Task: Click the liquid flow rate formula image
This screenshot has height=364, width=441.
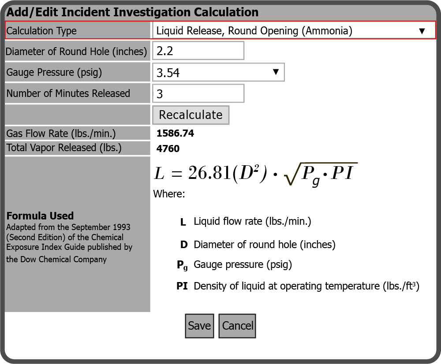Action: (256, 173)
